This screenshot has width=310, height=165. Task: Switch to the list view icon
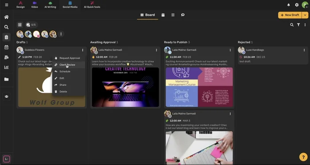pyautogui.click(x=173, y=15)
